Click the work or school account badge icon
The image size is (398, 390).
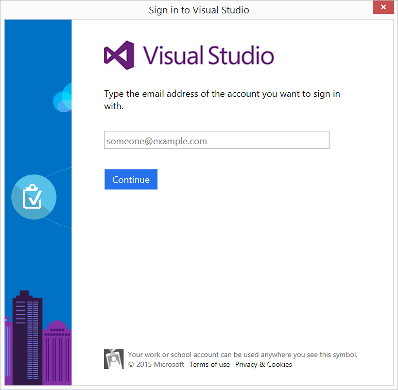(114, 359)
